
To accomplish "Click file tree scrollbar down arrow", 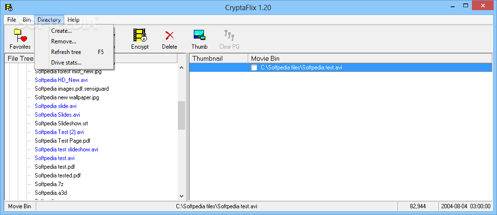I will pos(181,196).
